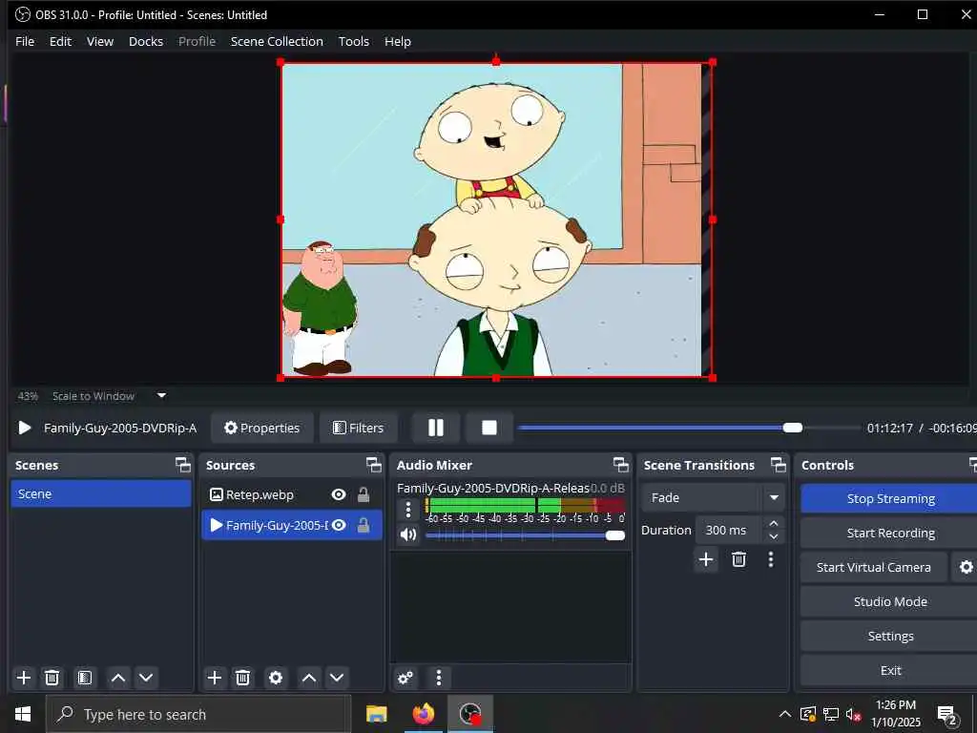977x733 pixels.
Task: Adjust the Family-Guy volume slider handle
Action: [615, 535]
